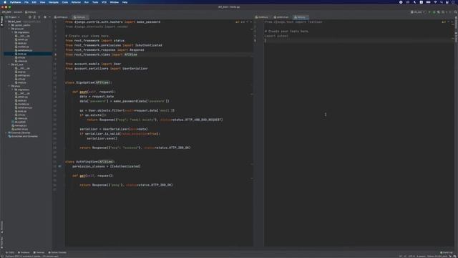
Task: Click Python interpreter entry in status bar
Action: [x=437, y=257]
